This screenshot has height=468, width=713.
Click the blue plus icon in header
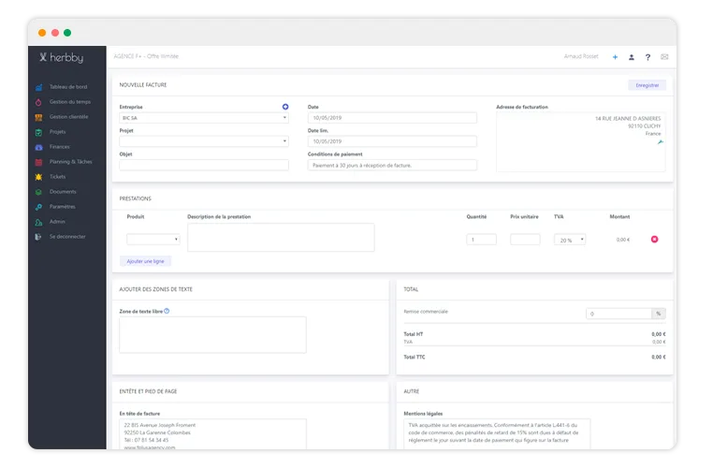(x=615, y=57)
